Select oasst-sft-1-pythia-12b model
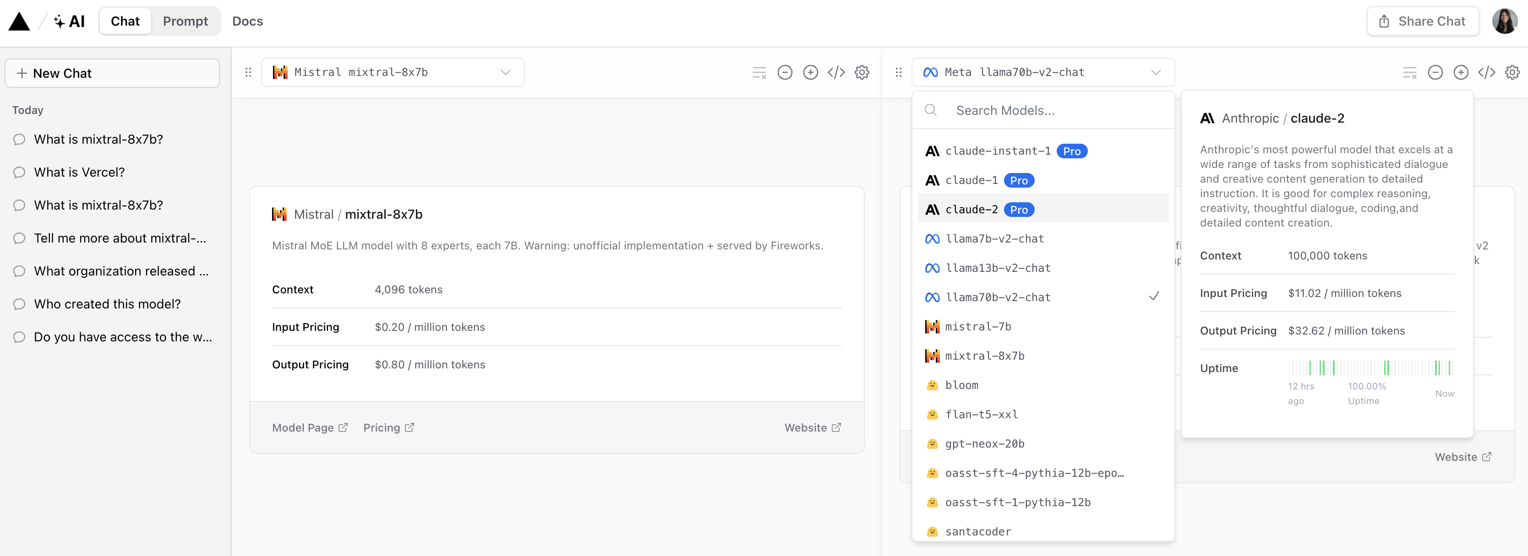Screen dimensions: 1528x556 (1043, 502)
